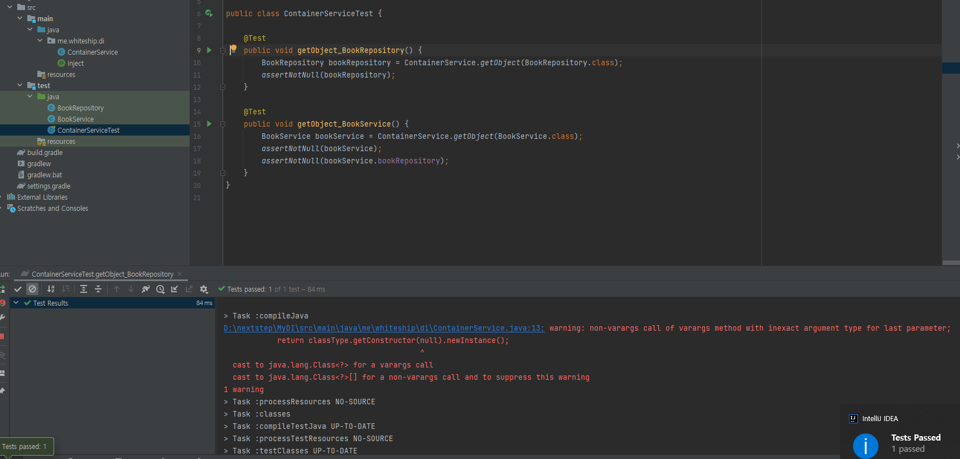This screenshot has height=459, width=960.
Task: Toggle the Show Passed tests checkmark button
Action: [18, 289]
